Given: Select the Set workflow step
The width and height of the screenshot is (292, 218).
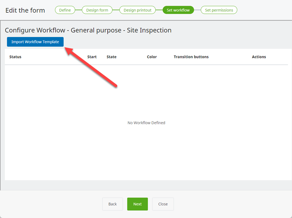Looking at the screenshot, I should click(178, 10).
